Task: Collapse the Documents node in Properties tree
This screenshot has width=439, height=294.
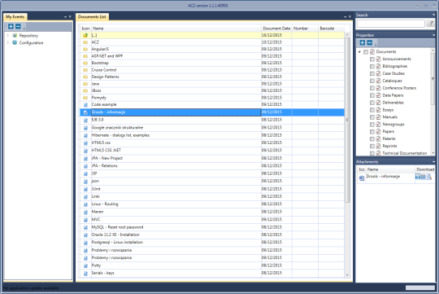Action: 359,52
